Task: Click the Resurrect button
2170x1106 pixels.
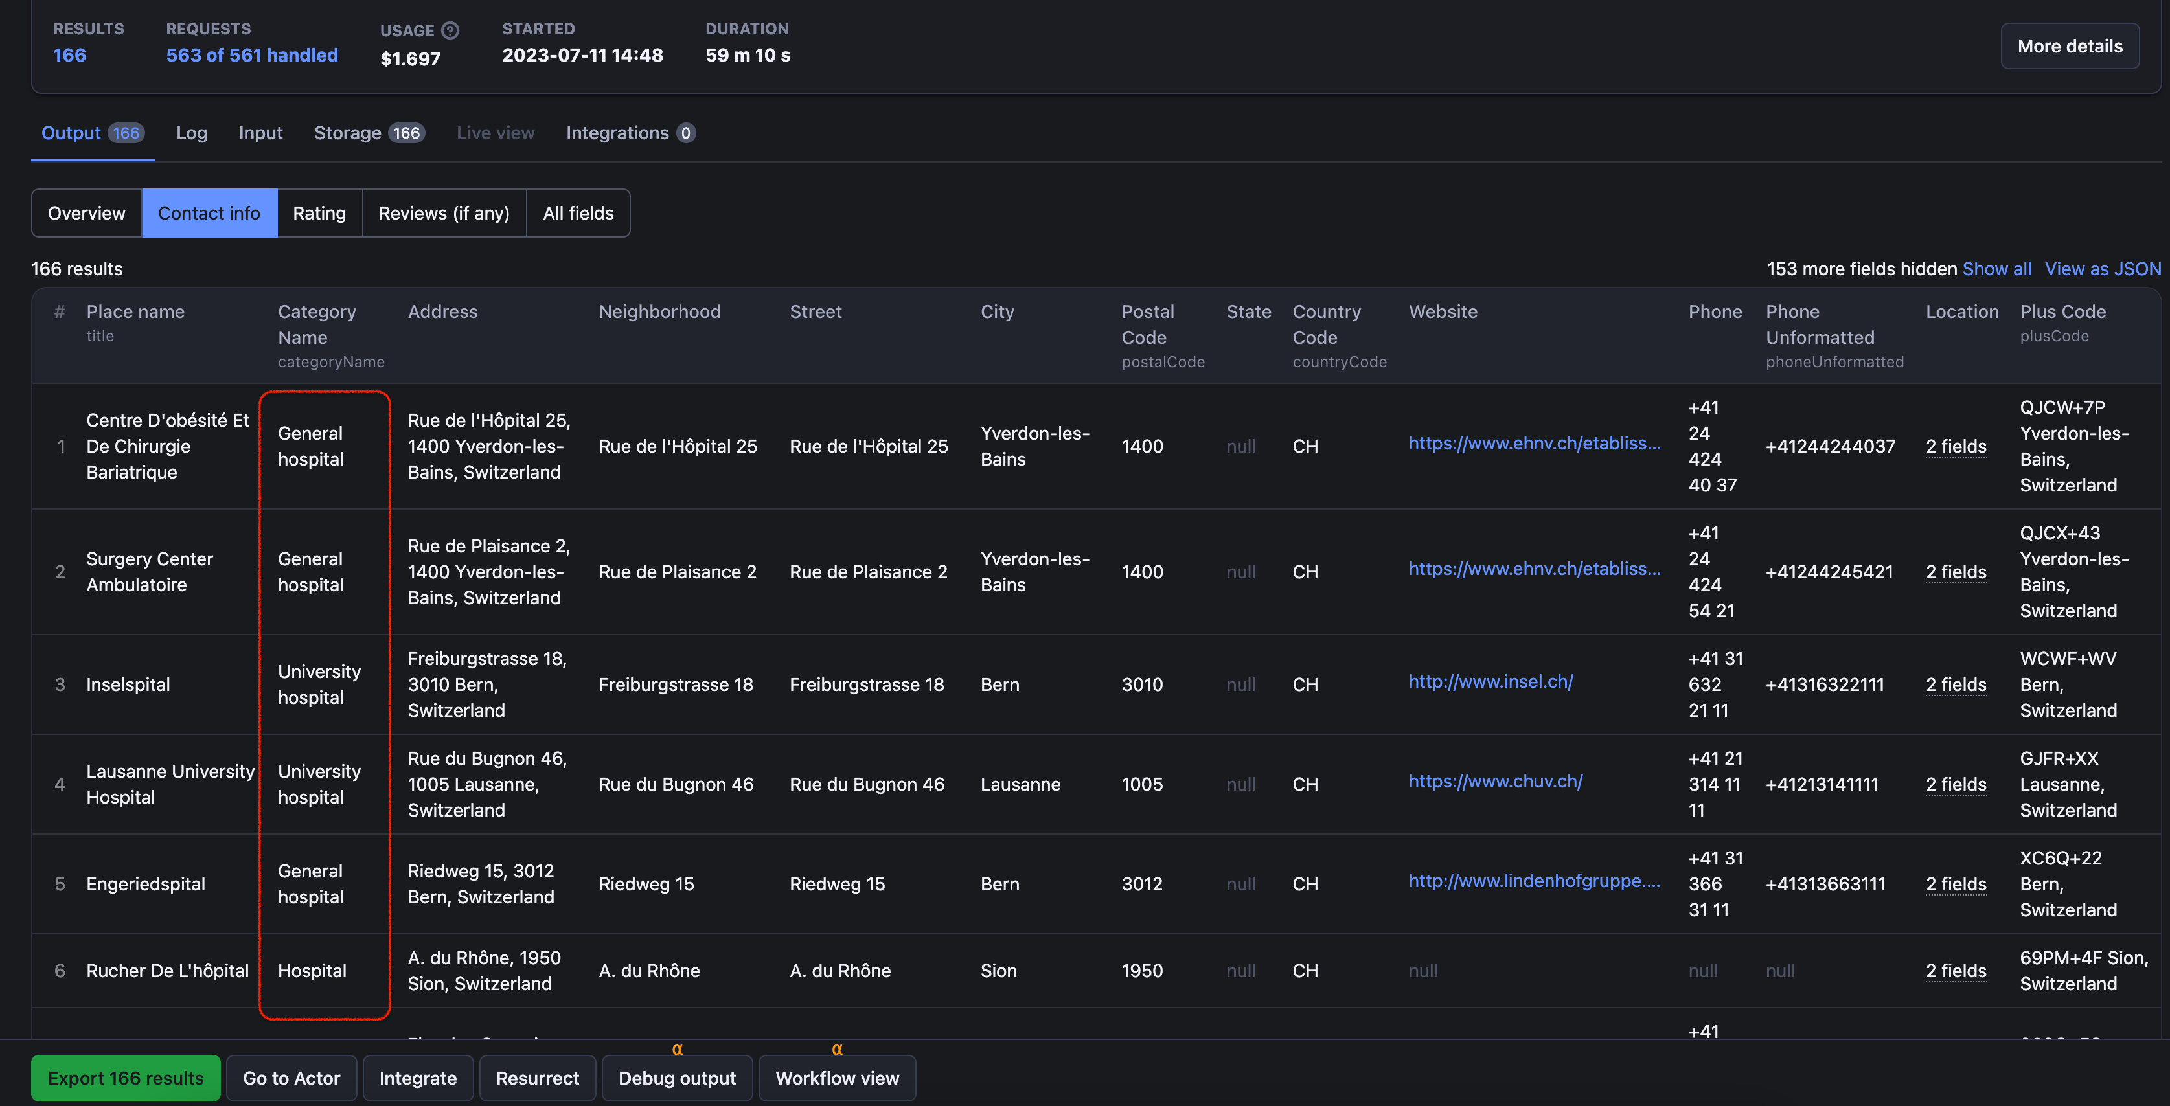Action: (538, 1078)
